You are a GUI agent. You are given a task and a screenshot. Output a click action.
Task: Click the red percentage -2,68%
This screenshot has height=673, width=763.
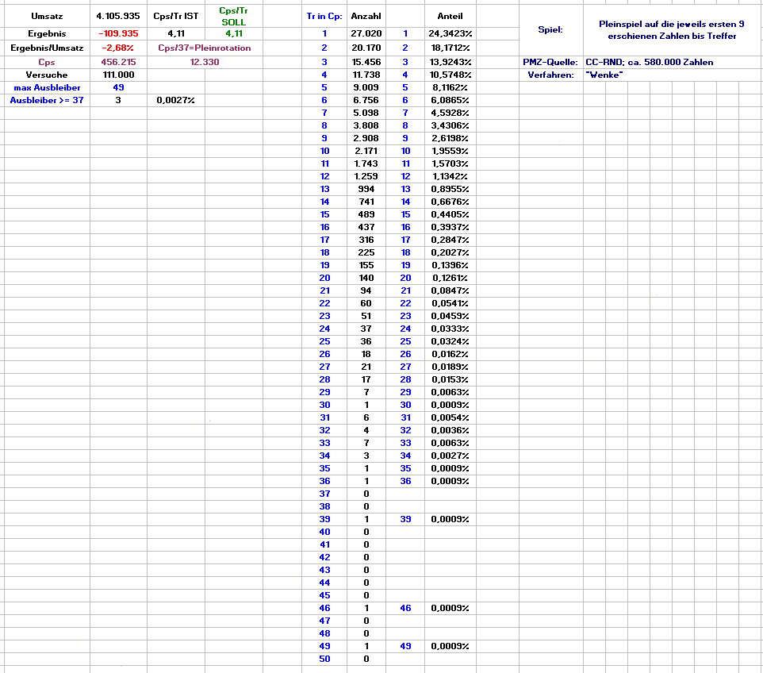point(118,48)
